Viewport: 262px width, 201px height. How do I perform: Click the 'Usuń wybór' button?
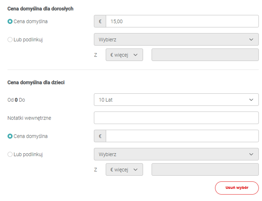coord(236,188)
